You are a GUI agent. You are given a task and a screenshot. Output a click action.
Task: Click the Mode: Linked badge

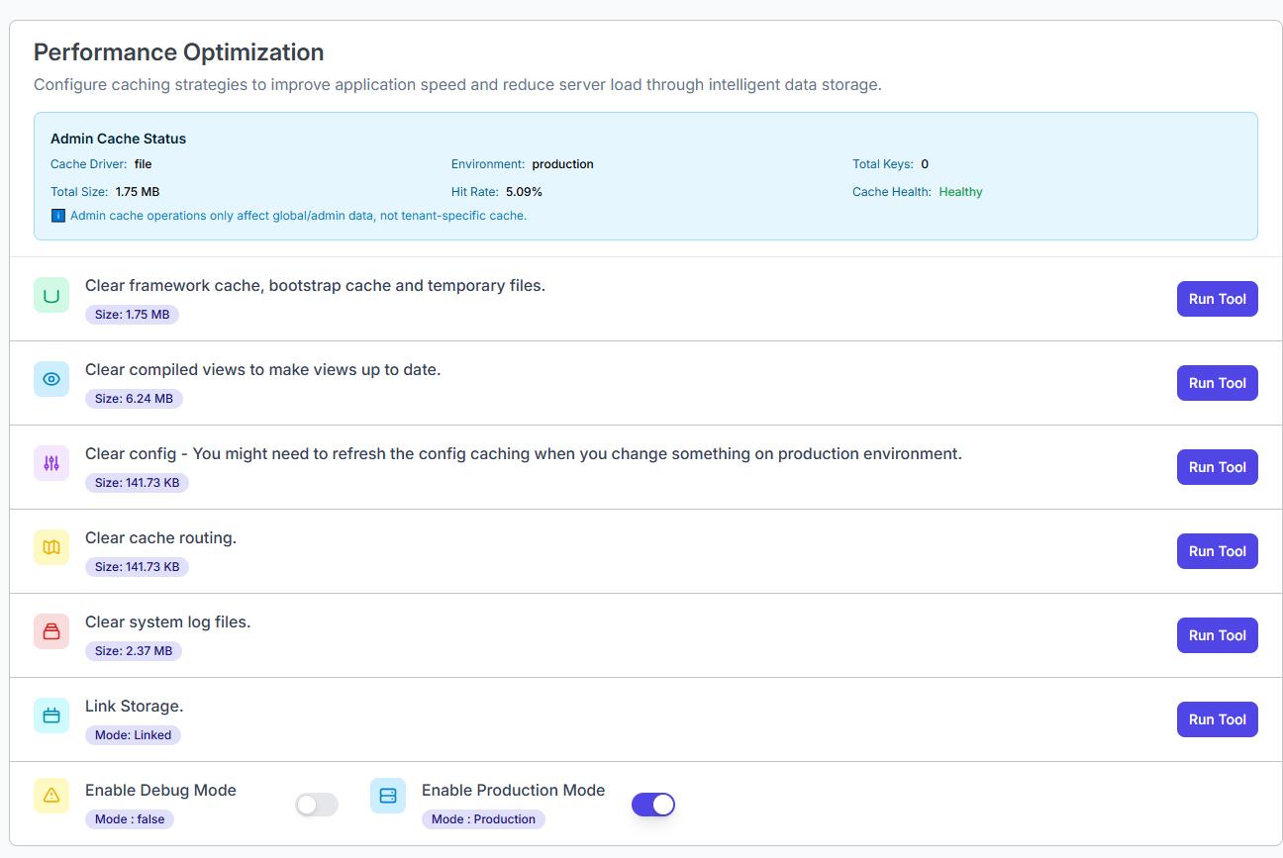[133, 735]
